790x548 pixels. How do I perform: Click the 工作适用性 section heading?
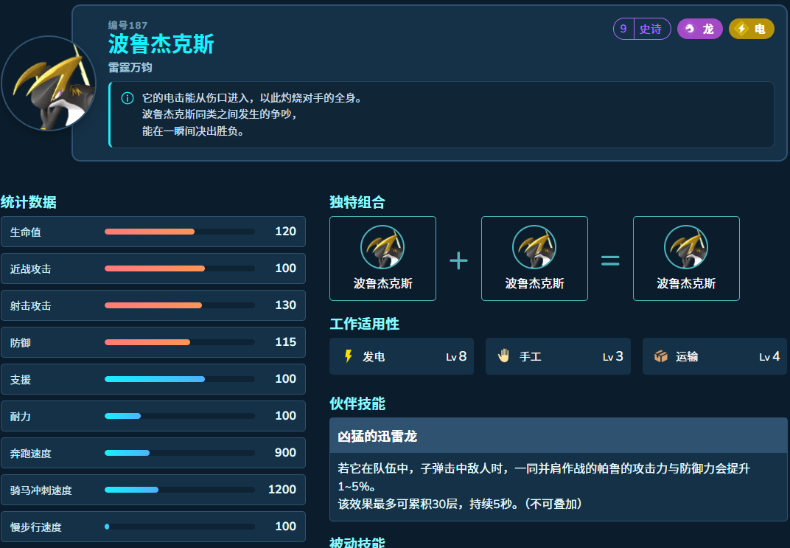[x=364, y=324]
